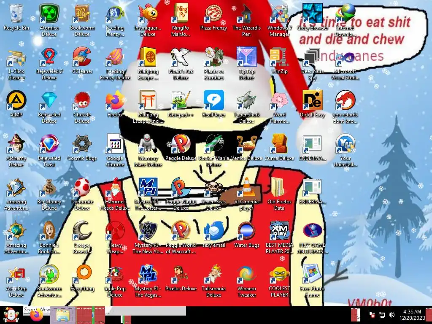Viewport: 432px width, 324px height.
Task: Launch Venice Deluxe
Action: 246,147
